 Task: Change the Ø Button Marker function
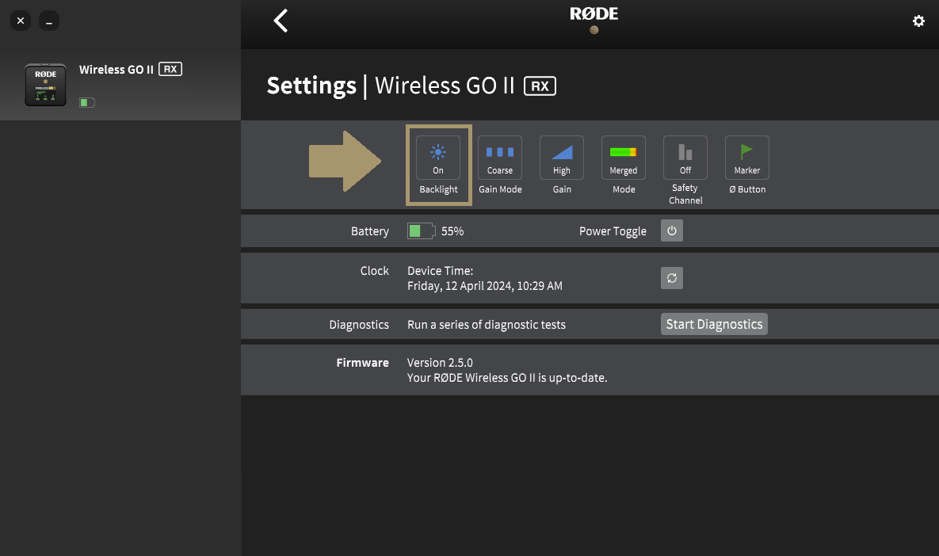point(746,158)
